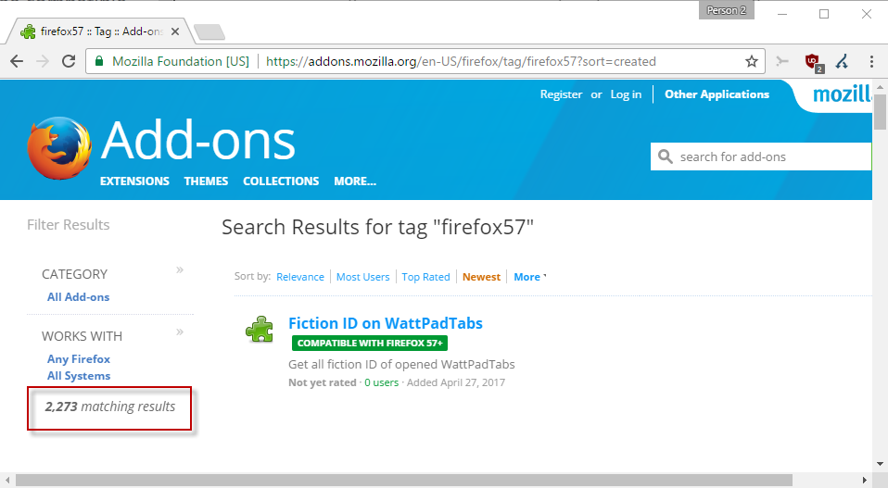The image size is (888, 488).
Task: Open the Log in link
Action: (x=626, y=94)
